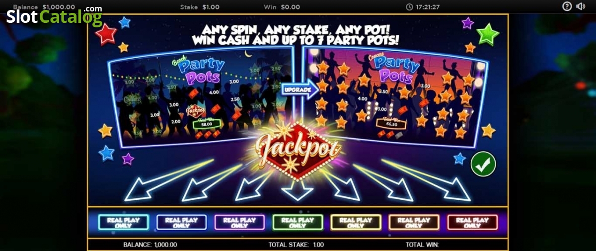596x251 pixels.
Task: Select the blue Real Play Only pot
Action: click(x=181, y=222)
